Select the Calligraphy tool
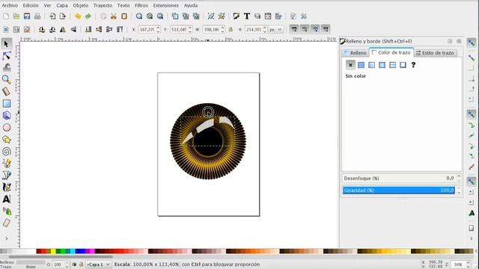This screenshot has height=269, width=479. [7, 187]
